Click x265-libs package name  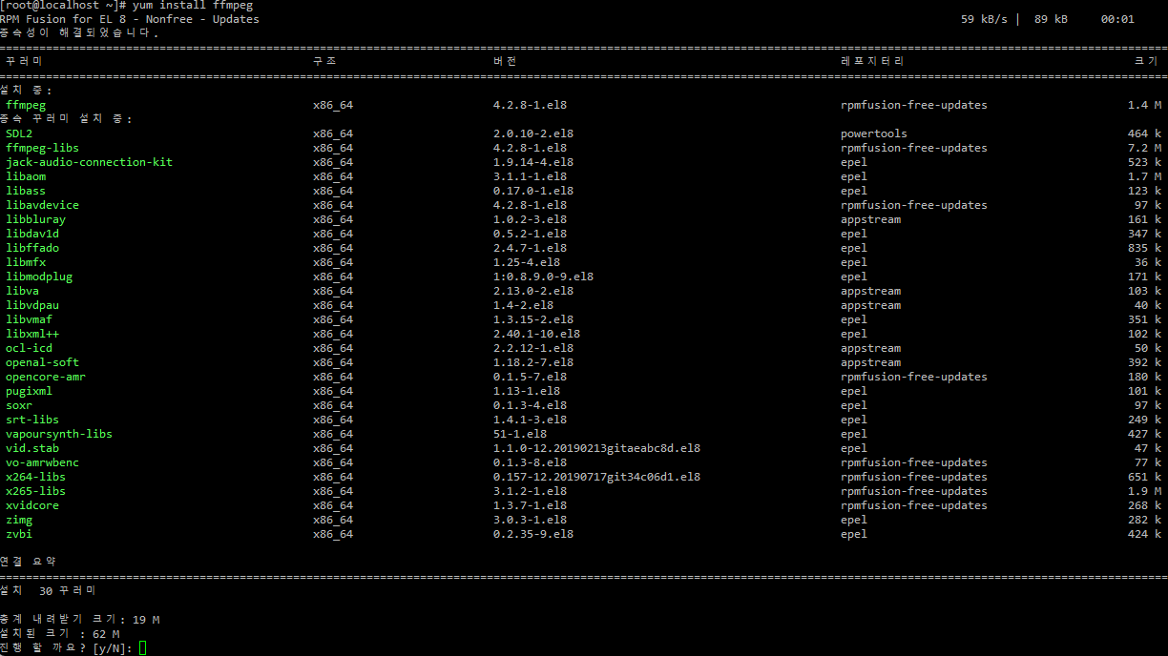[x=35, y=491]
